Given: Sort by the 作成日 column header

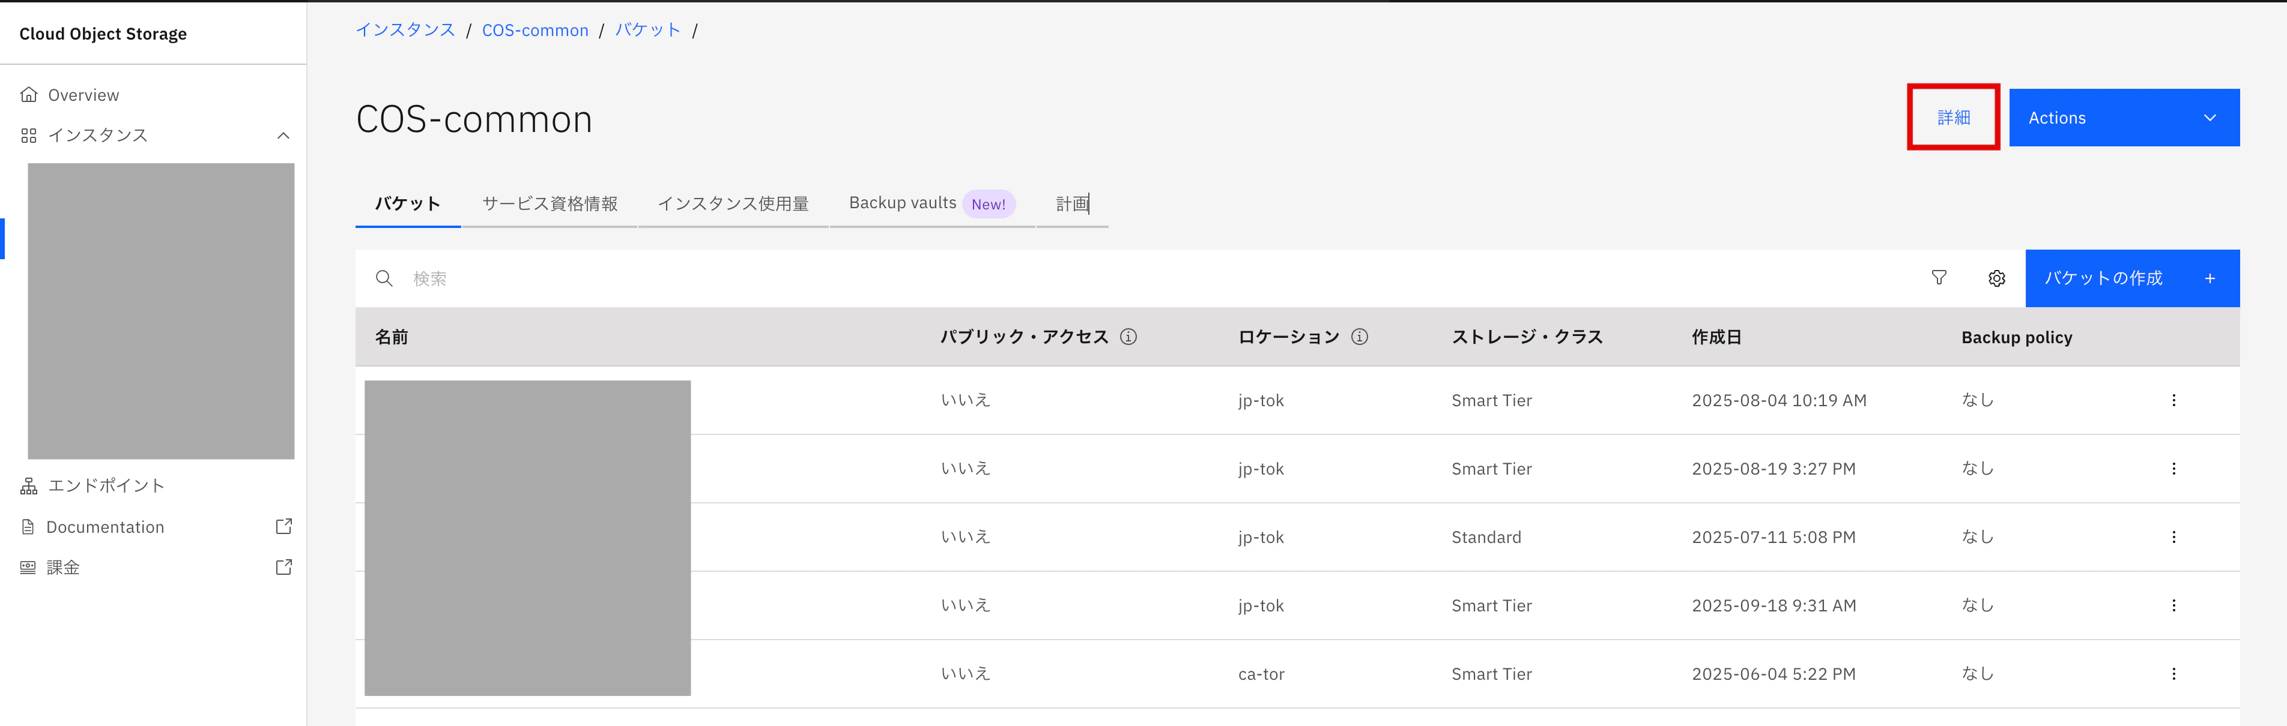Looking at the screenshot, I should point(1716,337).
